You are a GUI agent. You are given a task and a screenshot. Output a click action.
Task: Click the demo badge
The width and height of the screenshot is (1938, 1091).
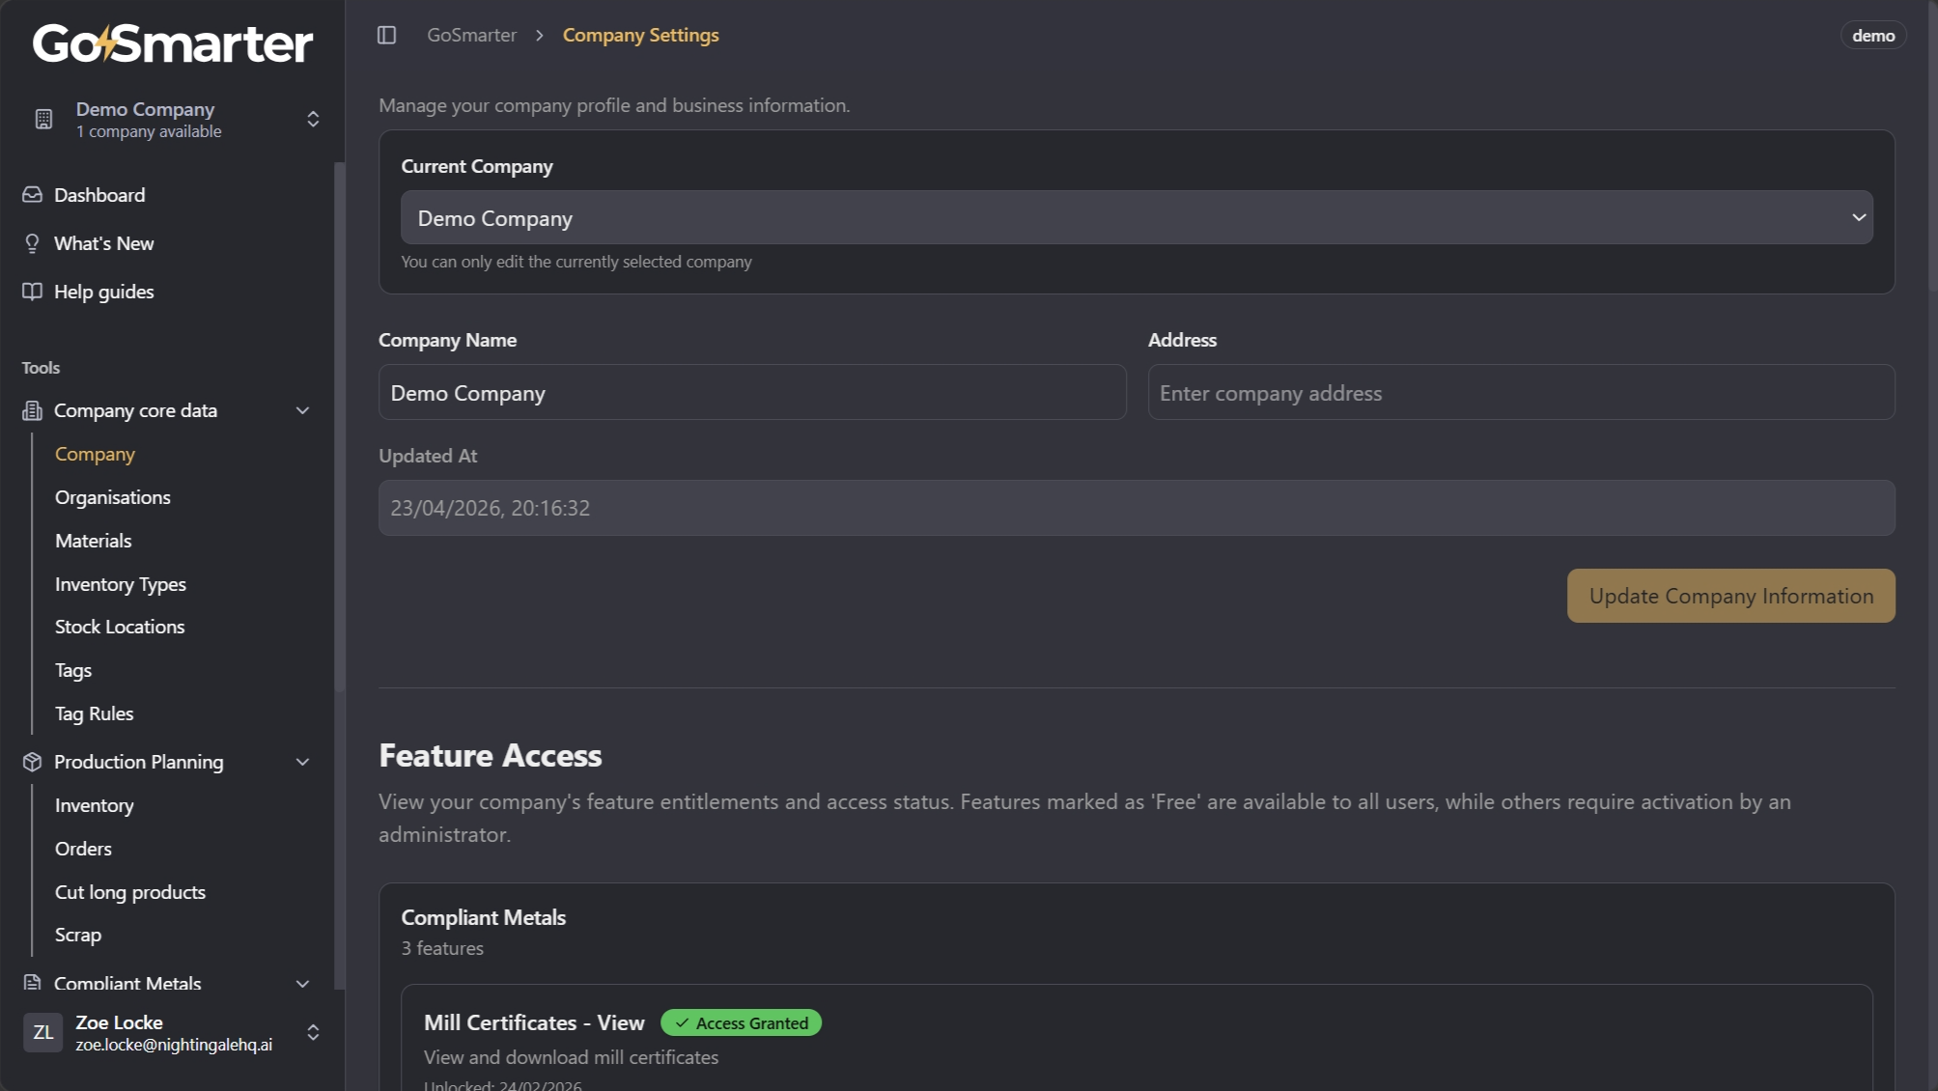pos(1873,36)
